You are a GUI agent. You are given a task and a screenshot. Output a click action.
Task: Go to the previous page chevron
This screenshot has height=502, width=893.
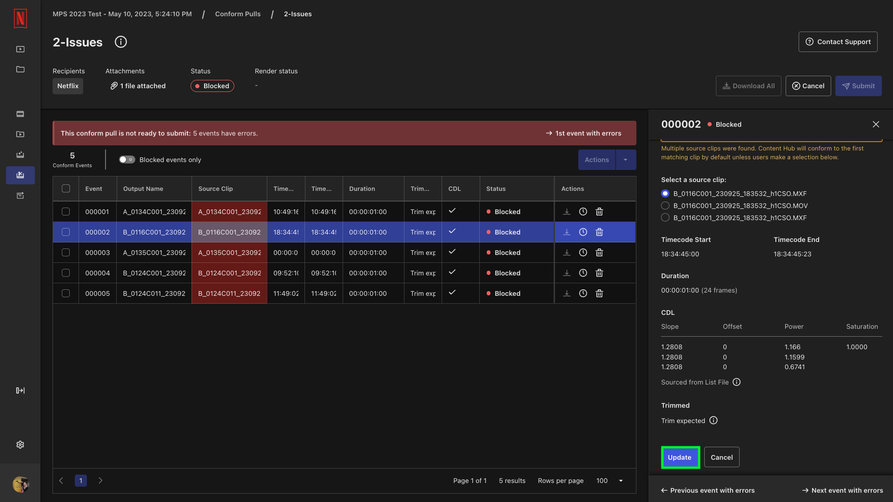61,481
